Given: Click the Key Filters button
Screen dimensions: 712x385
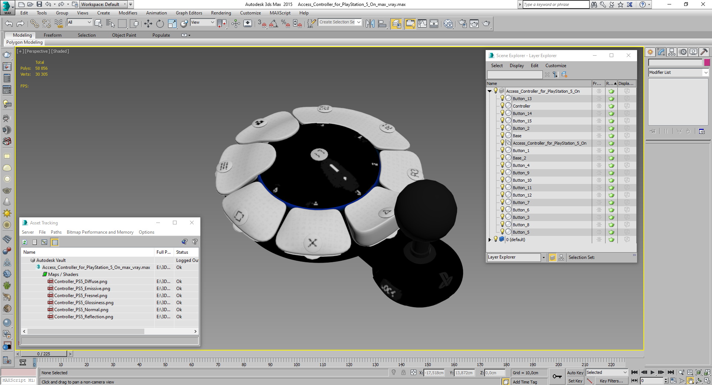Looking at the screenshot, I should pos(611,381).
